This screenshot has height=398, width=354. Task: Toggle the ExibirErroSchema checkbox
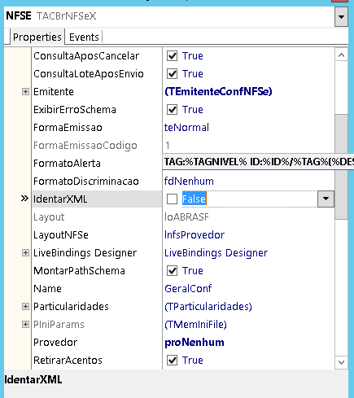[172, 110]
